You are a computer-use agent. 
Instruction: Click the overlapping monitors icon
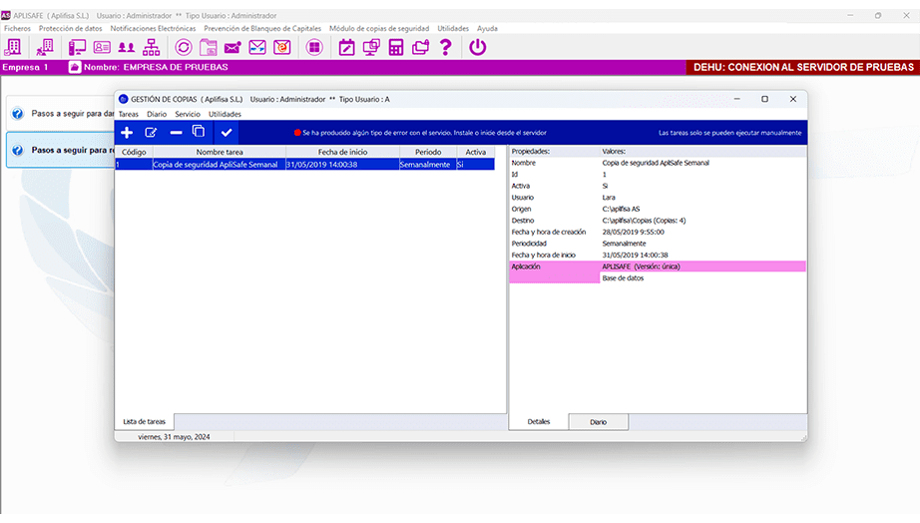(371, 47)
